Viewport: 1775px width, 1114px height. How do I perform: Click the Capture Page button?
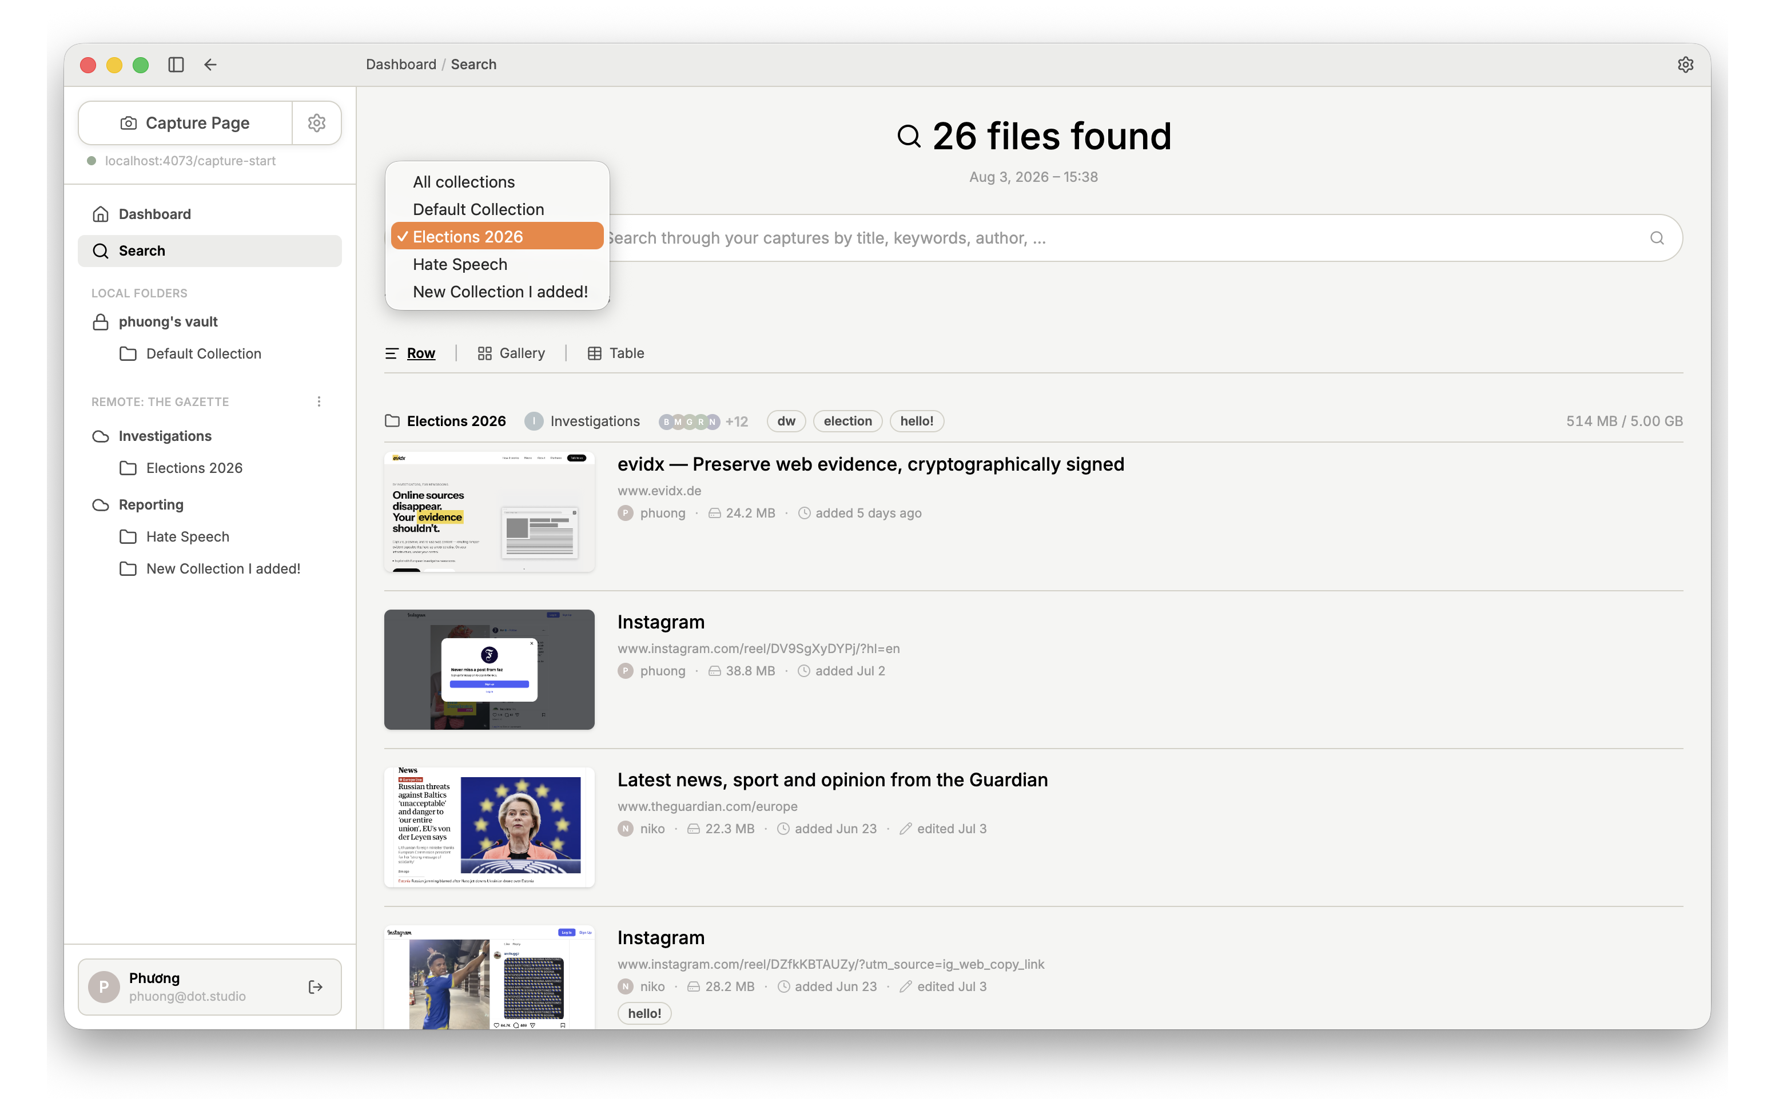tap(185, 123)
